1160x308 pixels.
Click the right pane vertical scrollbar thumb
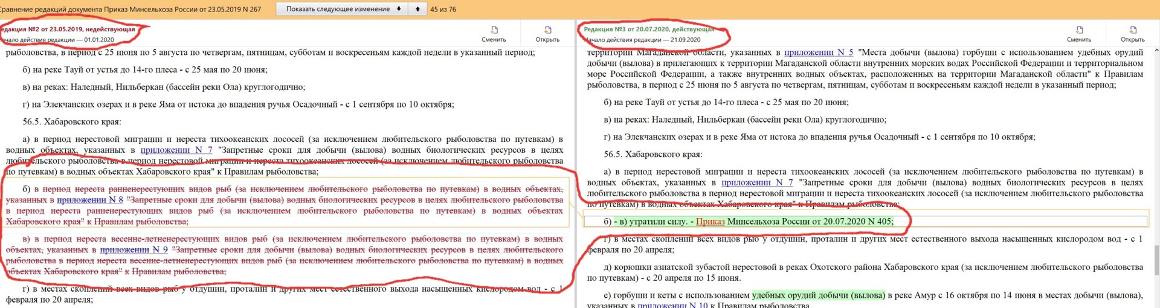pos(1156,260)
